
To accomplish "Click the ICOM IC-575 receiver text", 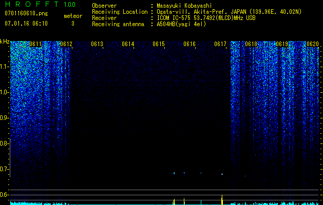I will [x=206, y=18].
